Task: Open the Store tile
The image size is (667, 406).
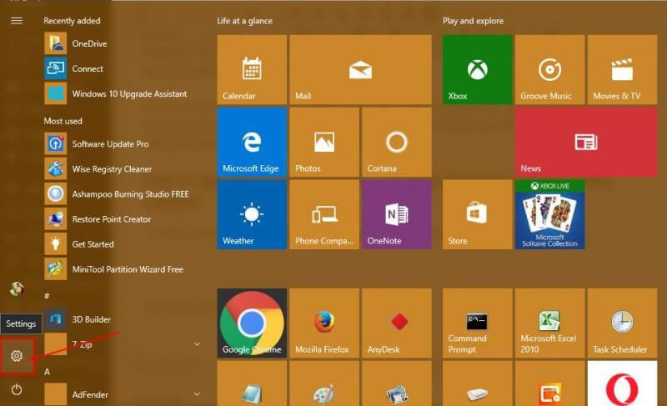Action: 477,214
